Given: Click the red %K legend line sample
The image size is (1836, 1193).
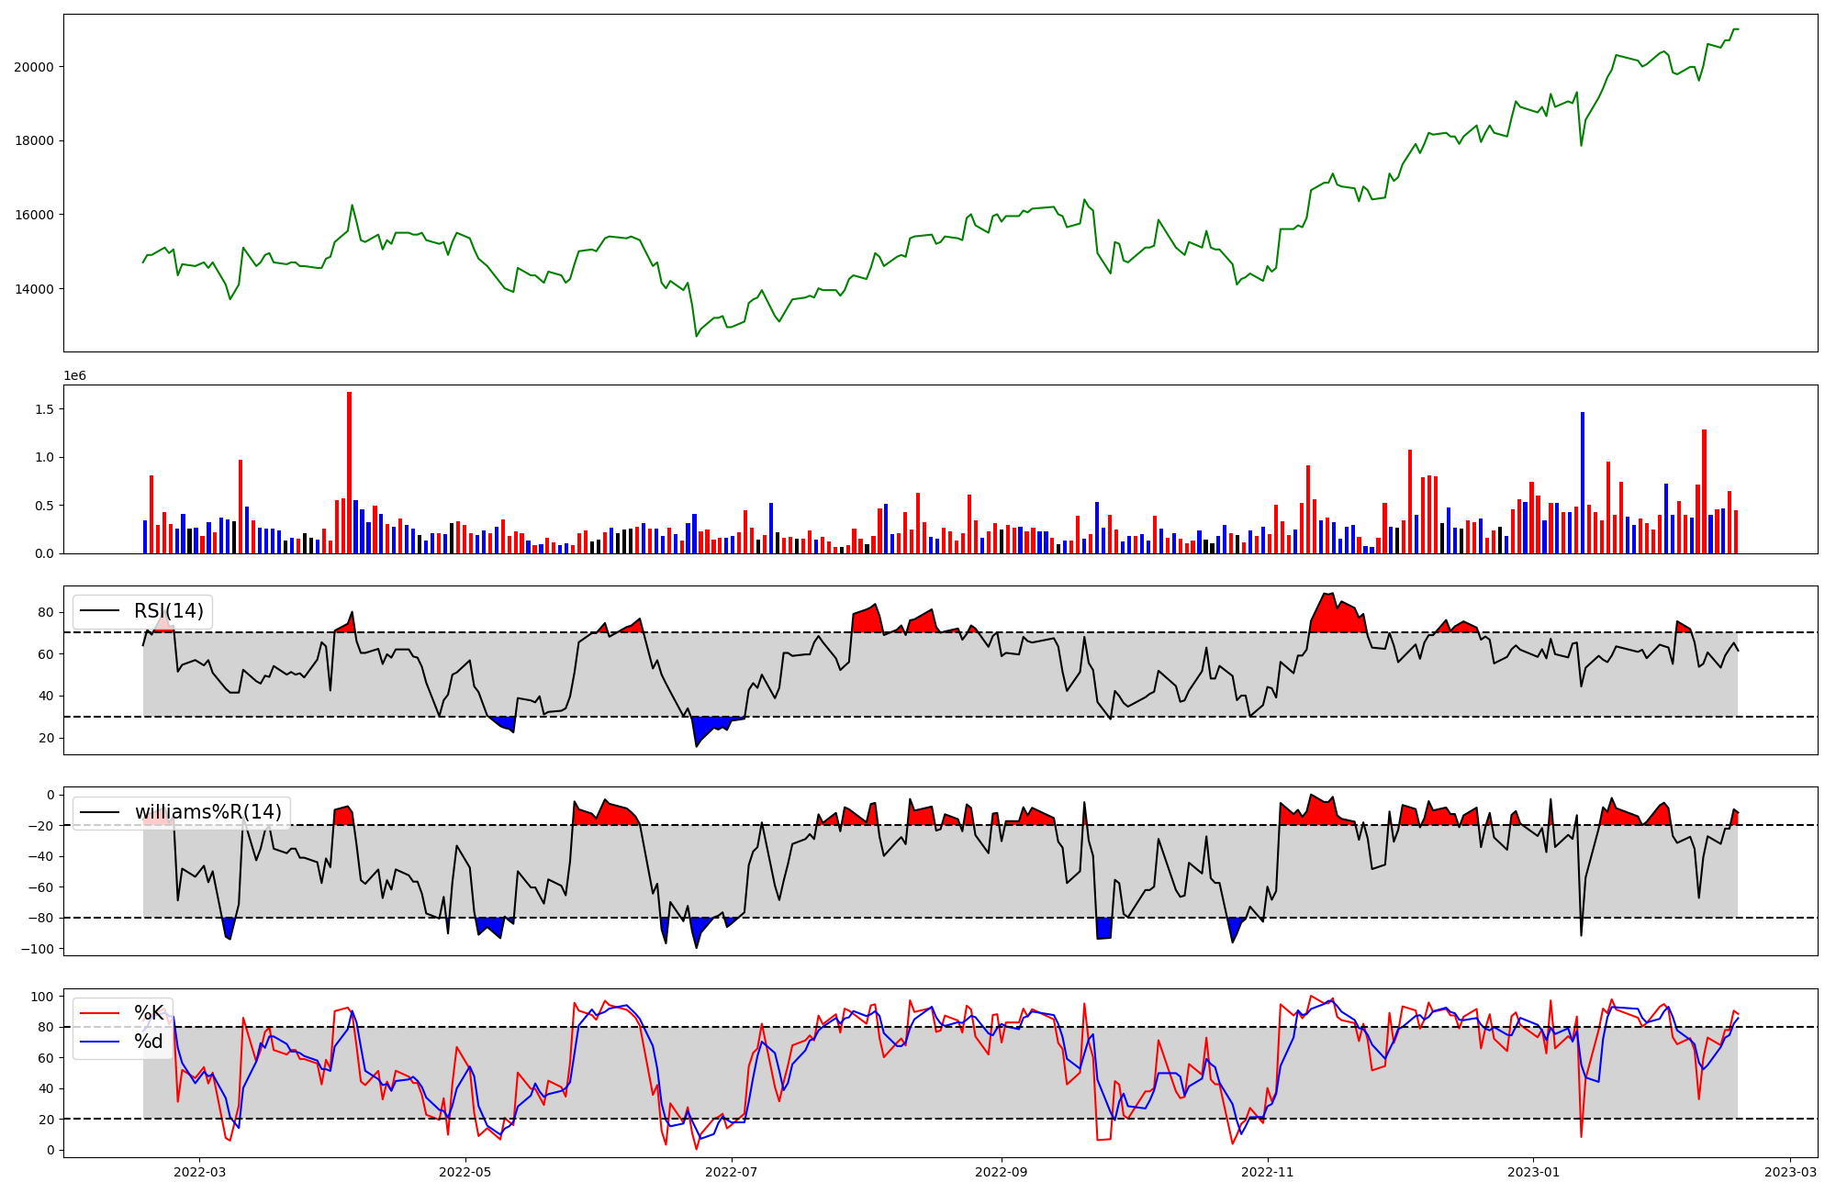Looking at the screenshot, I should [100, 1013].
